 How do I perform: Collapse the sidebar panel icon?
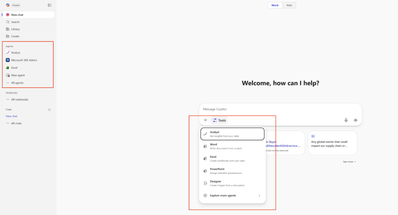[x=49, y=5]
